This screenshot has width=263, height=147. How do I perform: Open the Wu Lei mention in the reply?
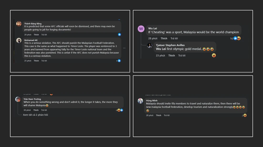160,49
